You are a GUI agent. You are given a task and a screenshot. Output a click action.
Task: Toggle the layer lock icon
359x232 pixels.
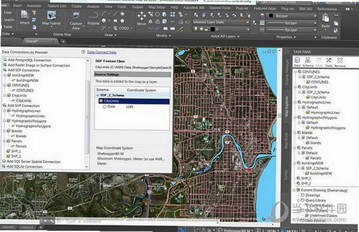(x=206, y=30)
